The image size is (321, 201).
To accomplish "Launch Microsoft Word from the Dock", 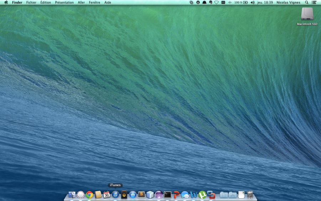I will coord(193,195).
